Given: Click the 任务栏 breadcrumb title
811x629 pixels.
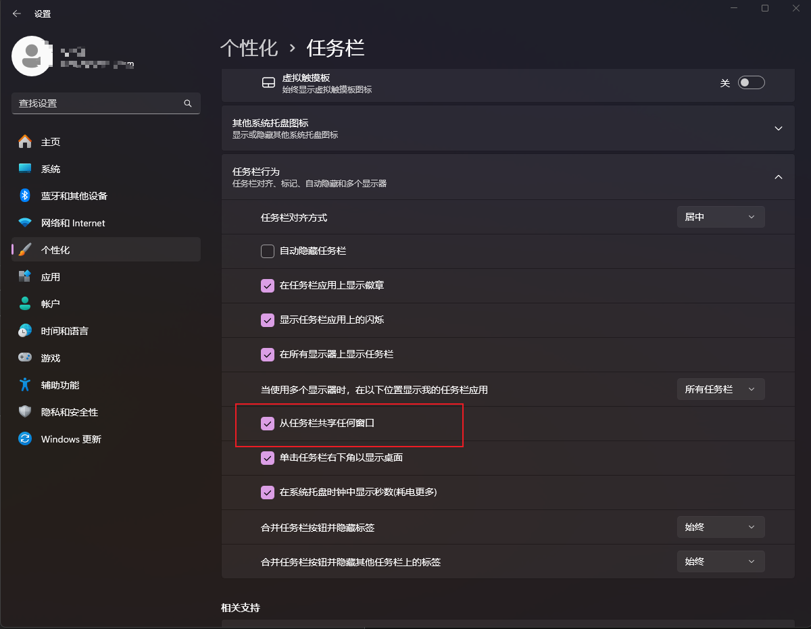Looking at the screenshot, I should coord(336,48).
